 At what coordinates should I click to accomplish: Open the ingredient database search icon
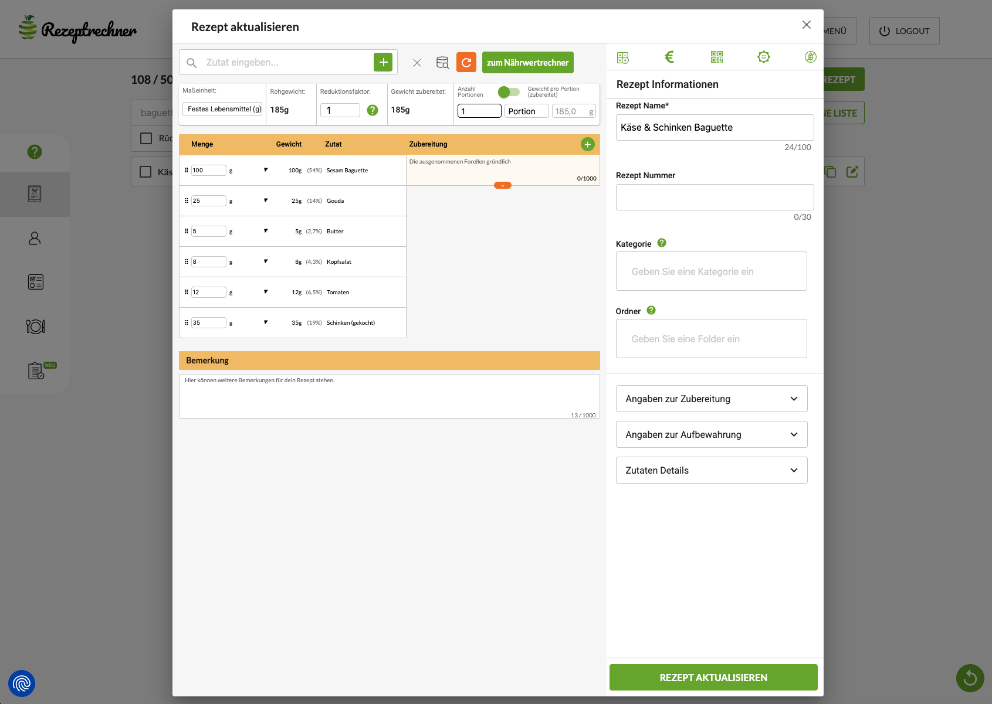tap(442, 62)
